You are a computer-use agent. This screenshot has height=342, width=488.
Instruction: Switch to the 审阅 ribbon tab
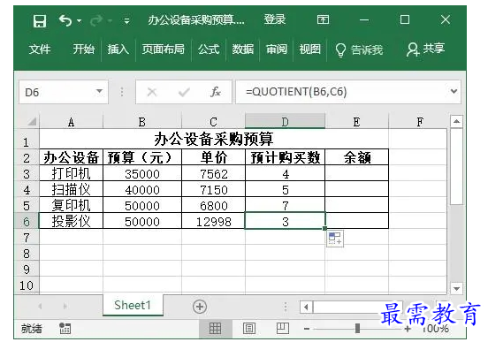277,49
